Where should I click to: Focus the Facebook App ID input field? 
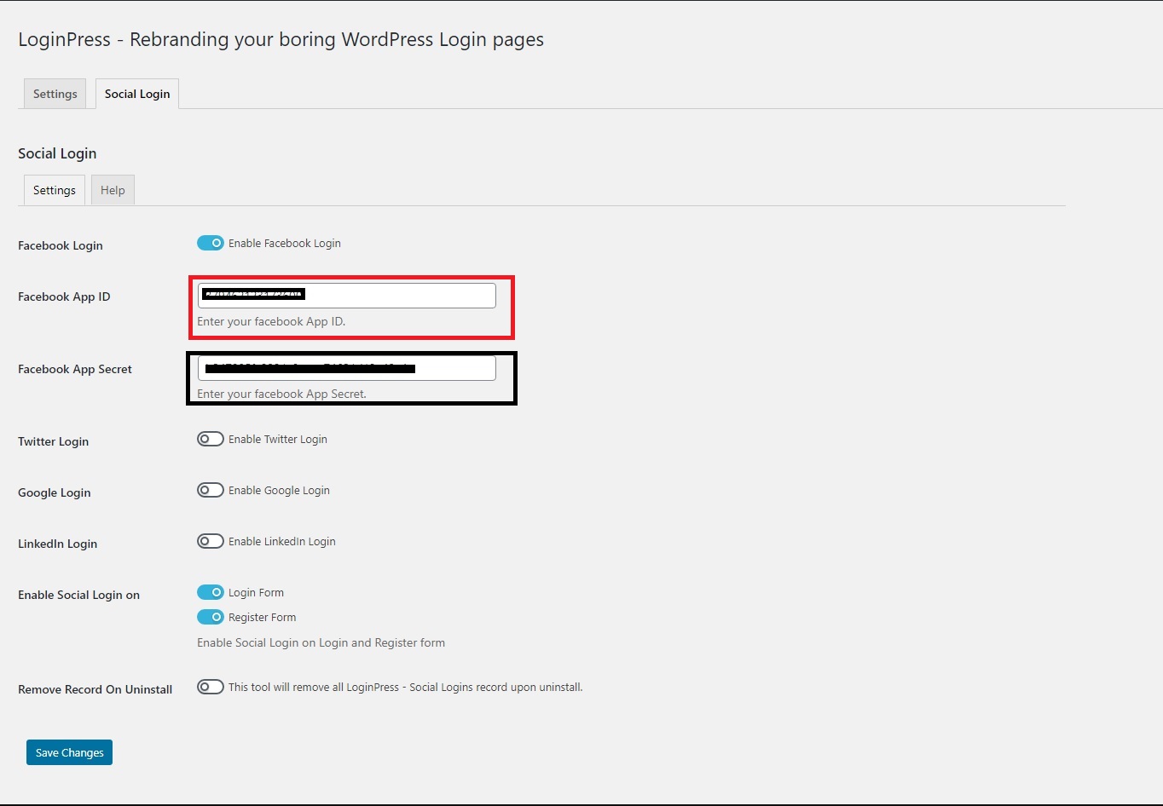(346, 296)
